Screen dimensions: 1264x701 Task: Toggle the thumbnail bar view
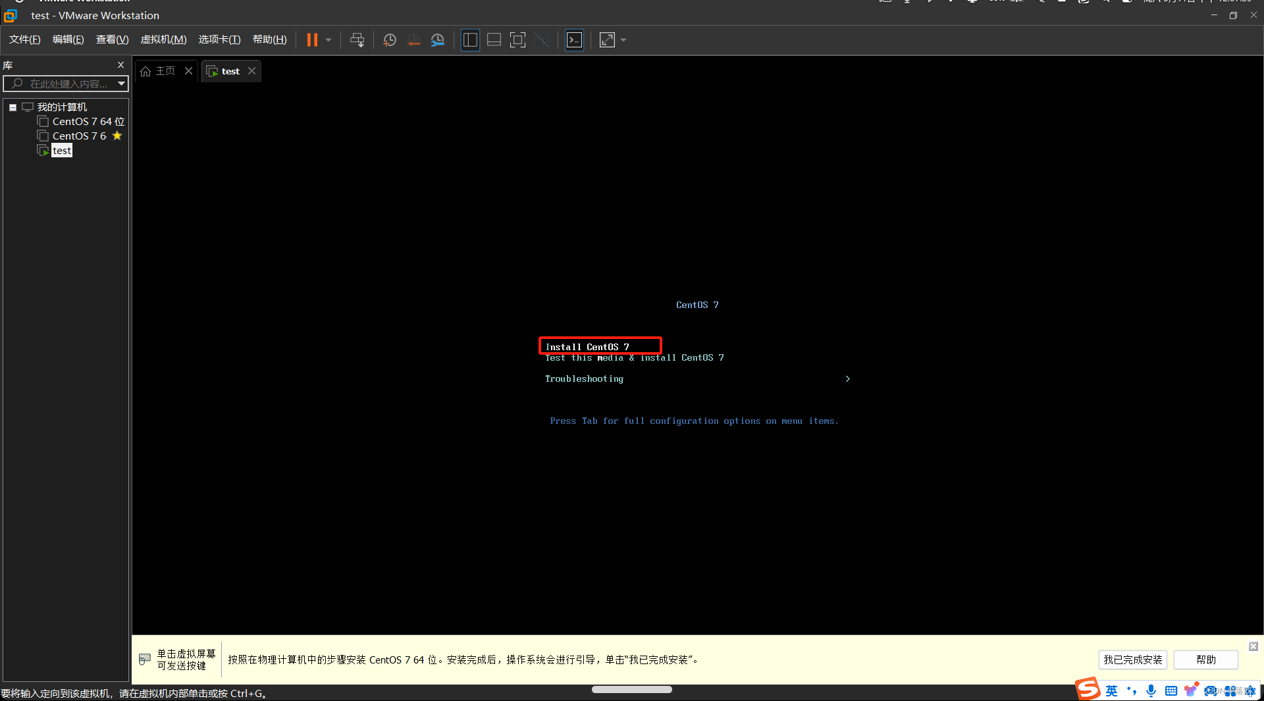pyautogui.click(x=494, y=40)
